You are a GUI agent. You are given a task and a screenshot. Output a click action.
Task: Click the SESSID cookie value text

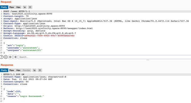point(49,36)
